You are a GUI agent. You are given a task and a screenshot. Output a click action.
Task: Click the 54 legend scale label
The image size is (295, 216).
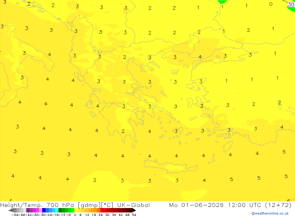tap(134, 215)
